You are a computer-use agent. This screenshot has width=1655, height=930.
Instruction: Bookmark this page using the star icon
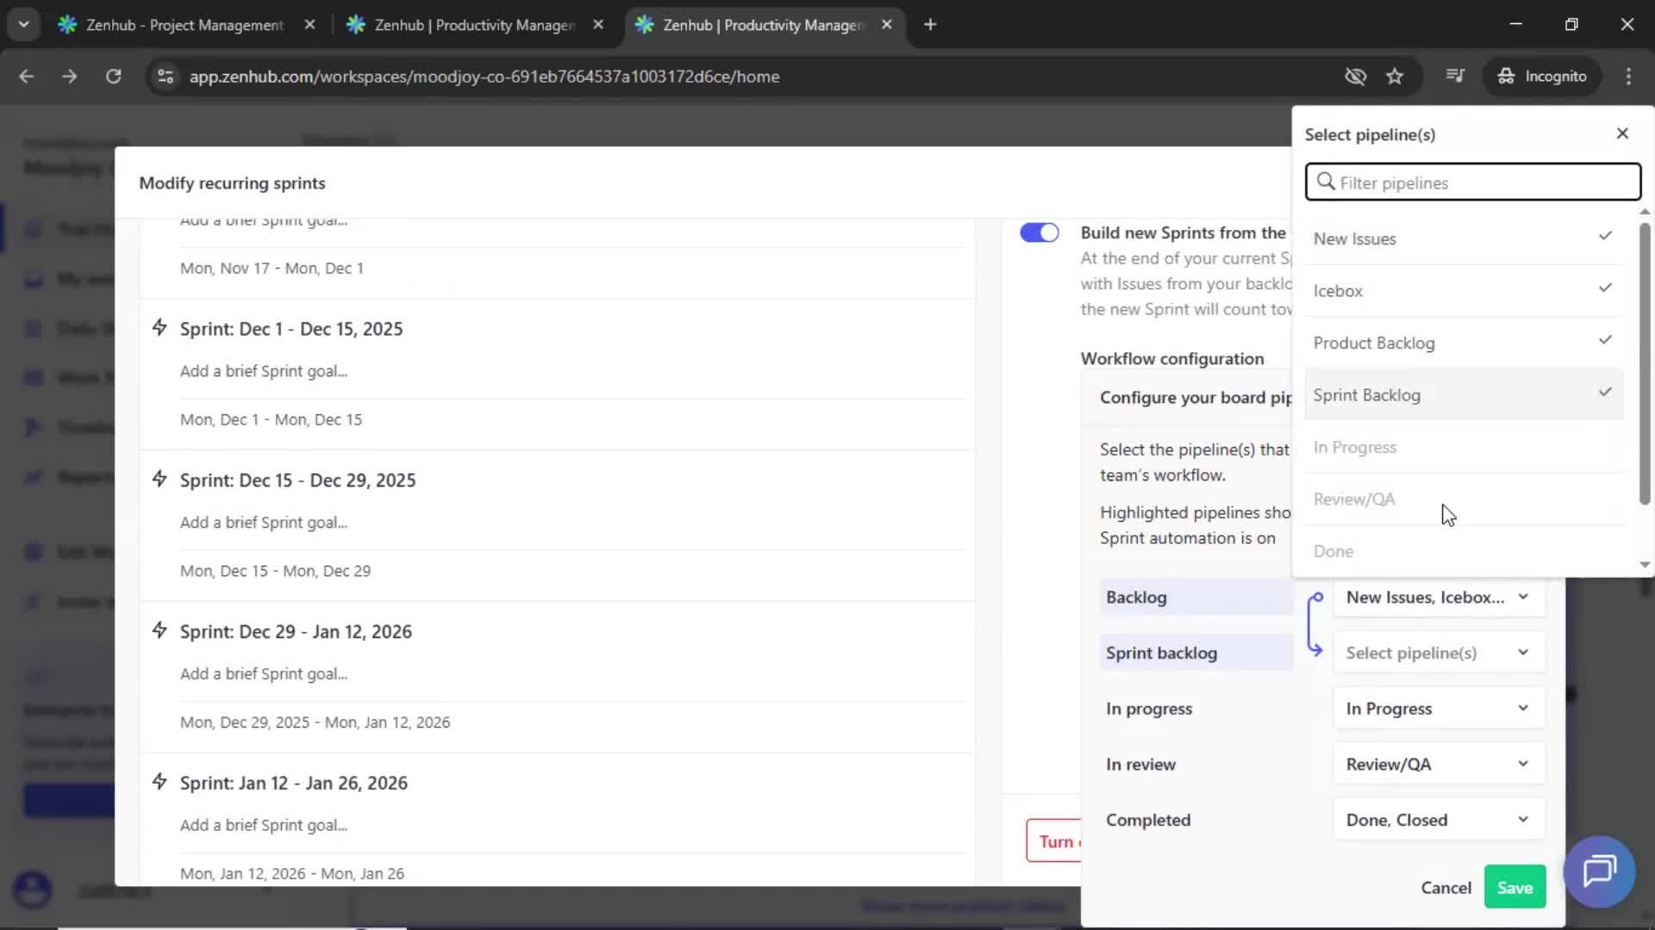tap(1396, 76)
